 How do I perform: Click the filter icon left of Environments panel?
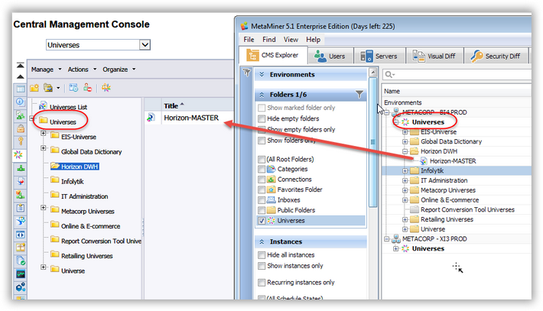click(x=246, y=73)
